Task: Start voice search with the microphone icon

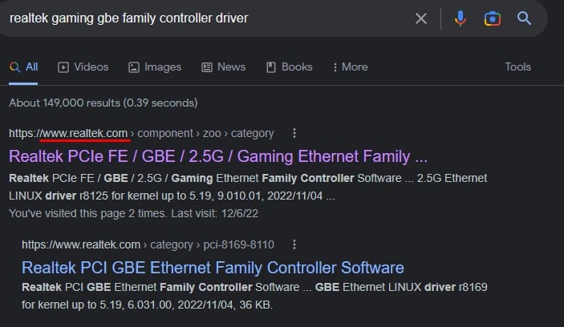Action: 461,18
